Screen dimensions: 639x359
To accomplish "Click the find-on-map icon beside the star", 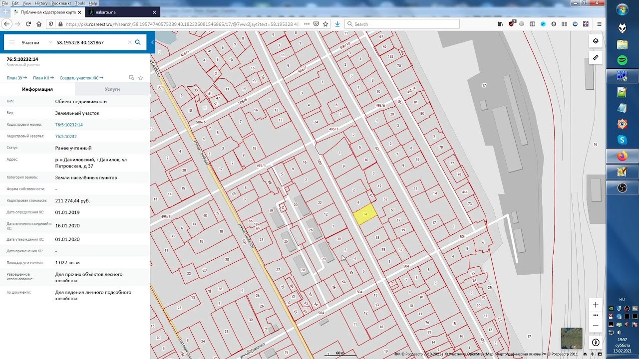I will 131,78.
